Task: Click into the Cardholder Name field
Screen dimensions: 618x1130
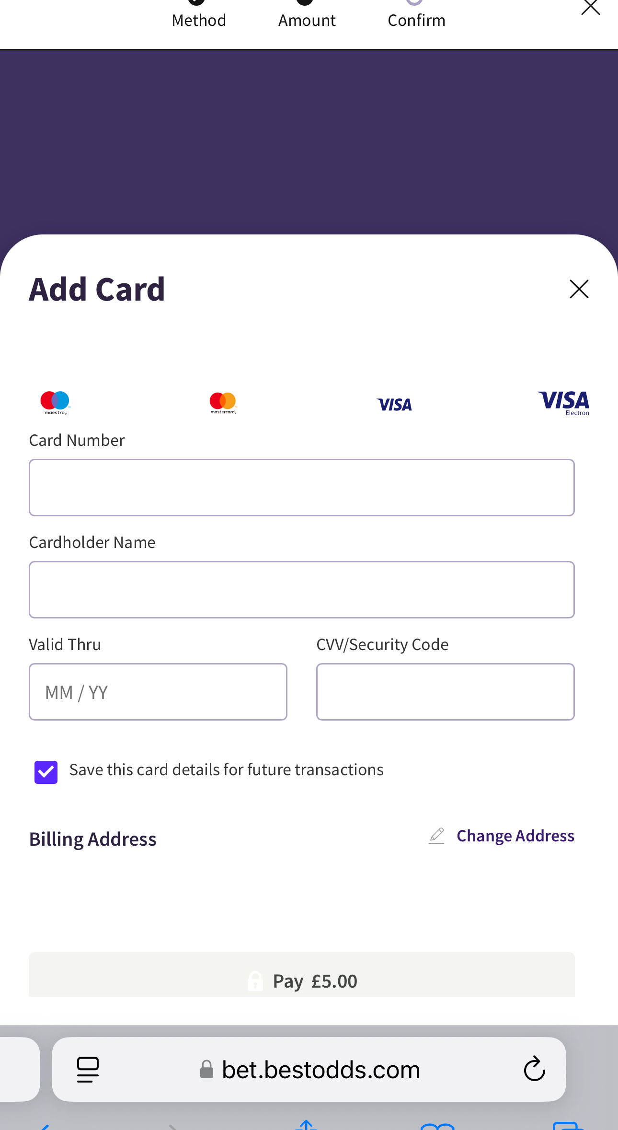Action: click(302, 590)
